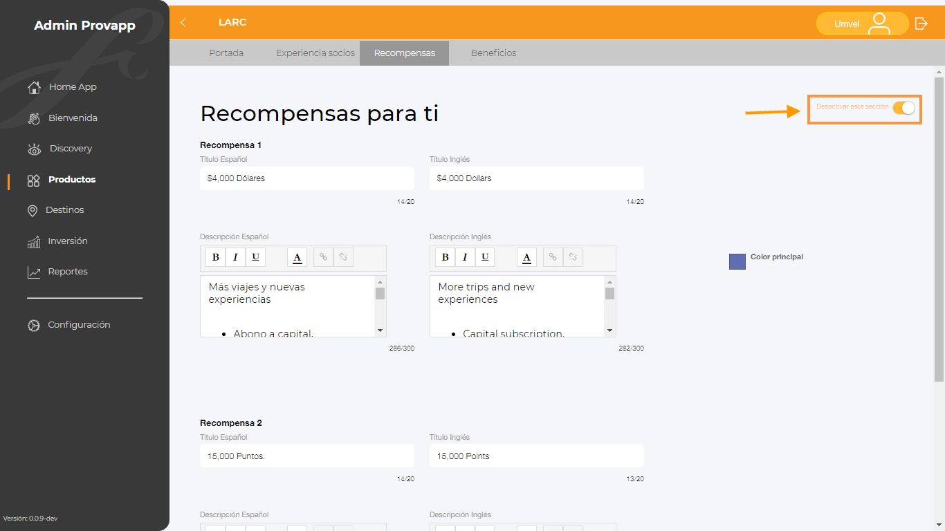Click the Recompensas para ti heading
This screenshot has width=945, height=531.
320,113
